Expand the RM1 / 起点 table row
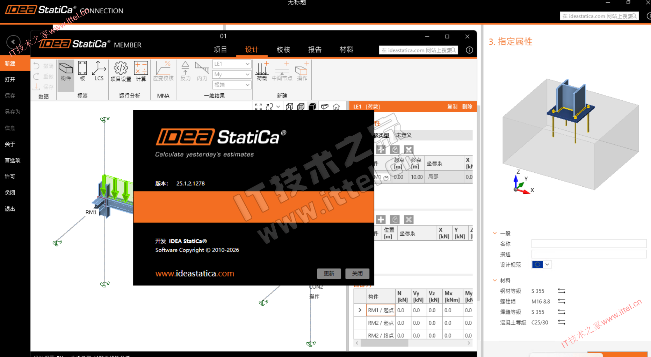 pos(360,310)
